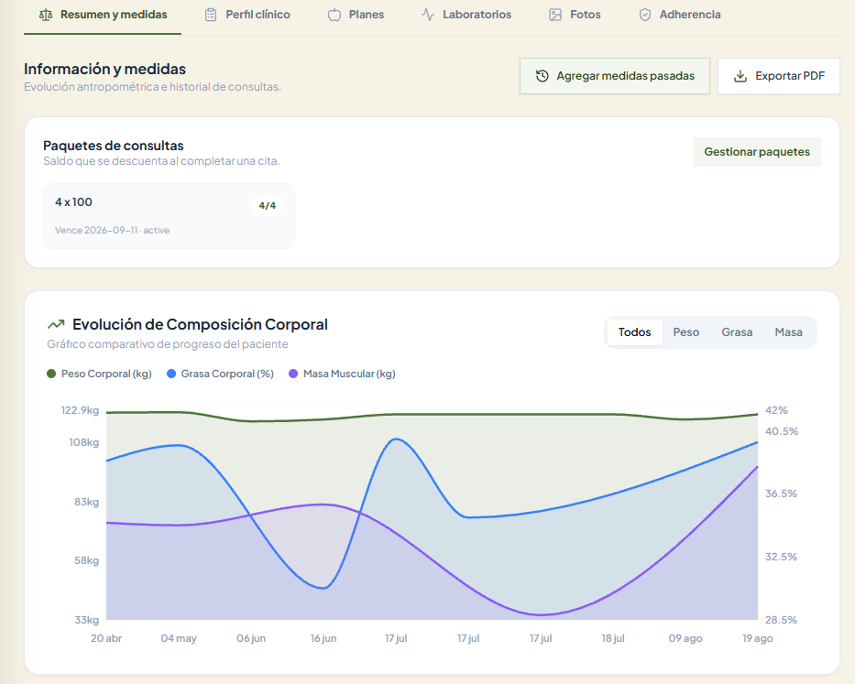Click the clipboard icon beside Perfil clínico

[x=211, y=15]
